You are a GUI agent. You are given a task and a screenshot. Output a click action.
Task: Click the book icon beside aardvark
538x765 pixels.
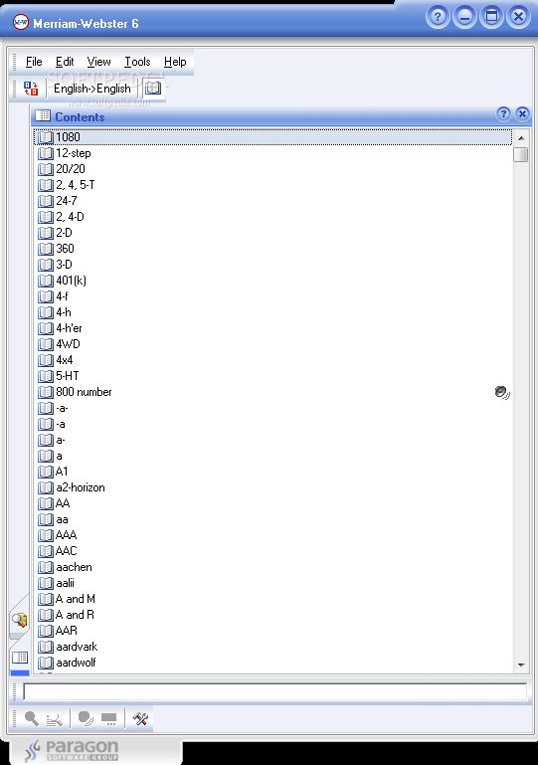46,647
